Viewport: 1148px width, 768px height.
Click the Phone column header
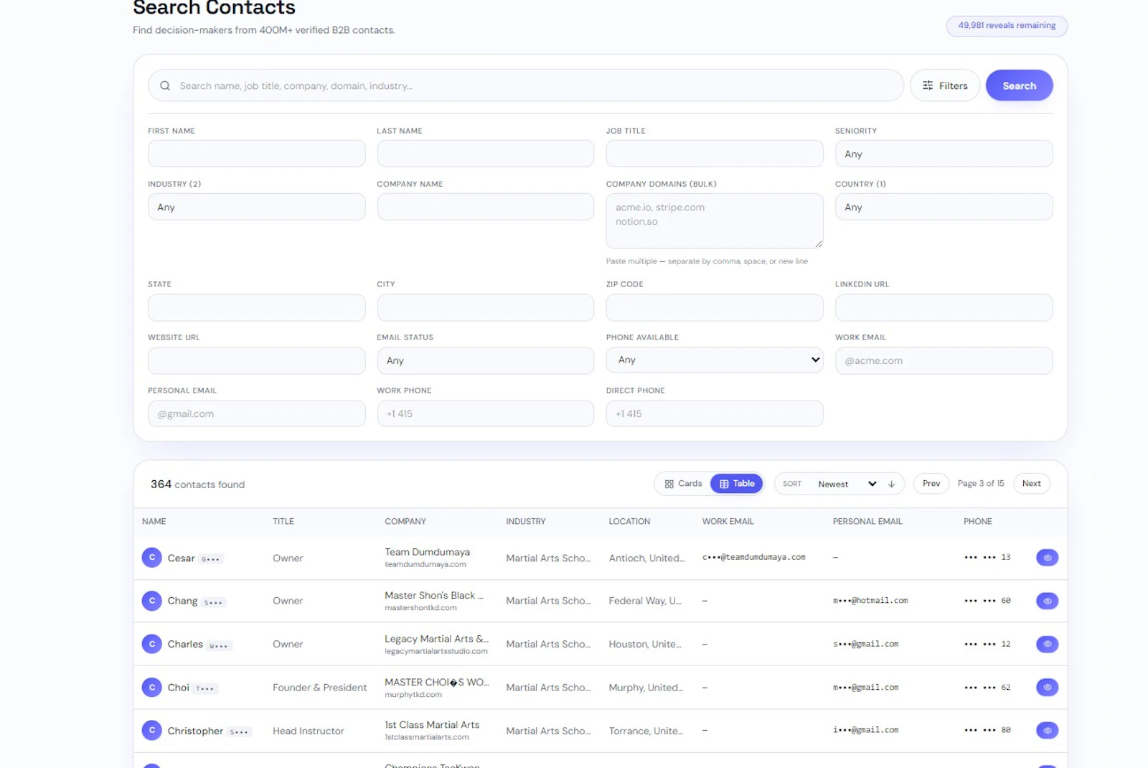(977, 522)
